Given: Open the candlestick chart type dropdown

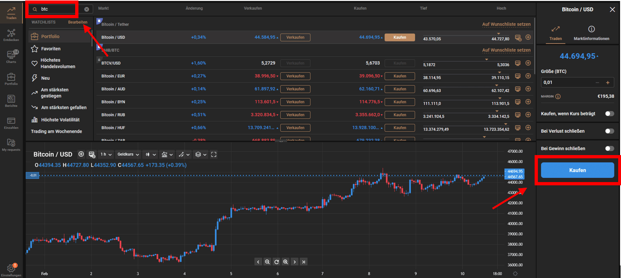Looking at the screenshot, I should tap(150, 154).
